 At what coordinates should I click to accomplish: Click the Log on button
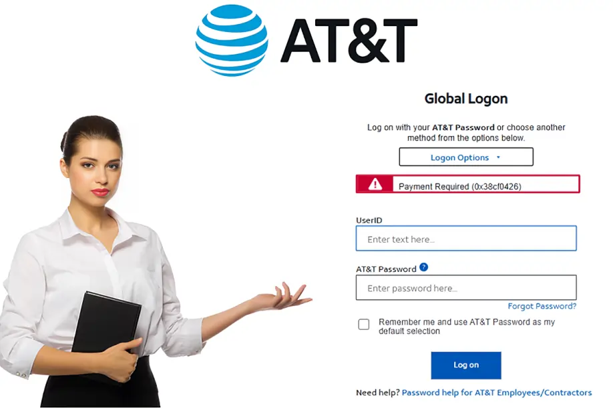coord(466,365)
